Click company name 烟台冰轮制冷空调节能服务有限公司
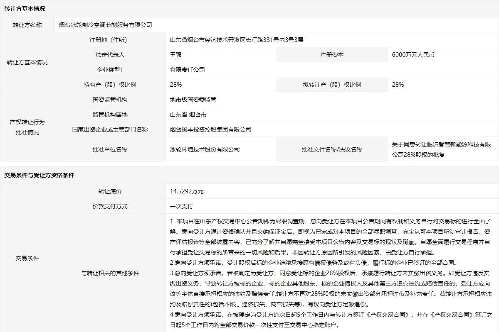Screen dimensions: 499x332 [x=106, y=25]
